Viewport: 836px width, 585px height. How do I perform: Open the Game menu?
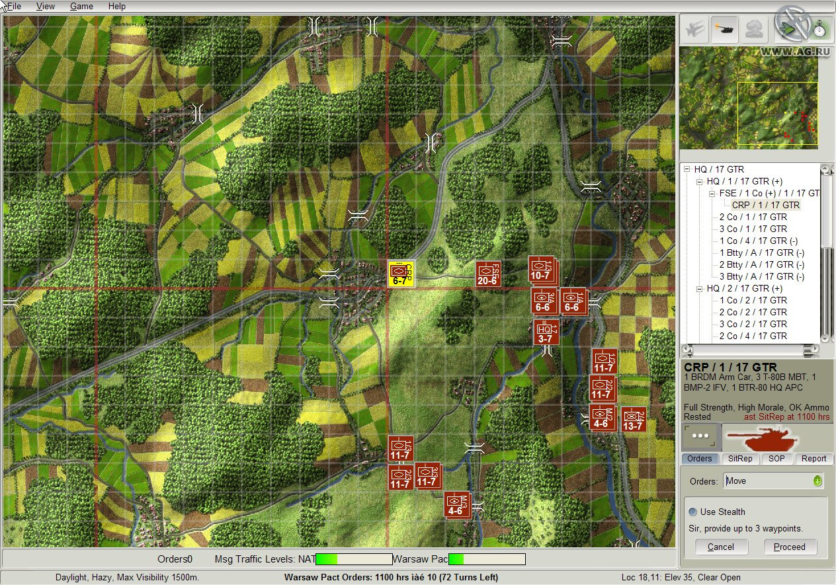[x=81, y=6]
